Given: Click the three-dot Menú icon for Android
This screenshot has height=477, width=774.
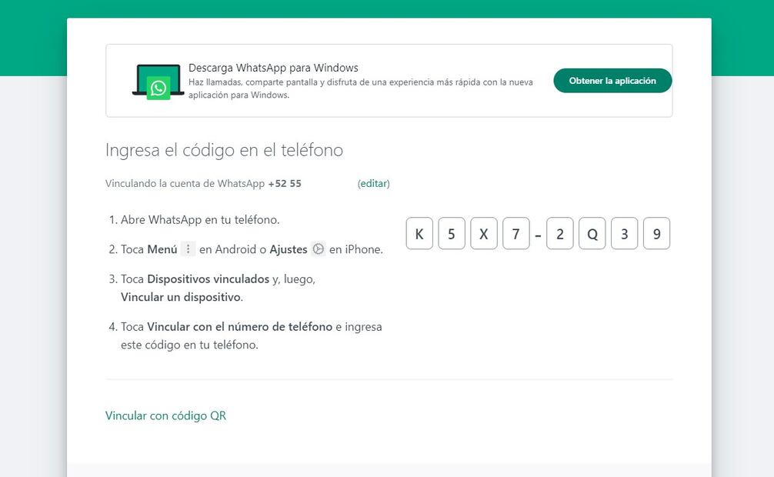Looking at the screenshot, I should point(188,249).
